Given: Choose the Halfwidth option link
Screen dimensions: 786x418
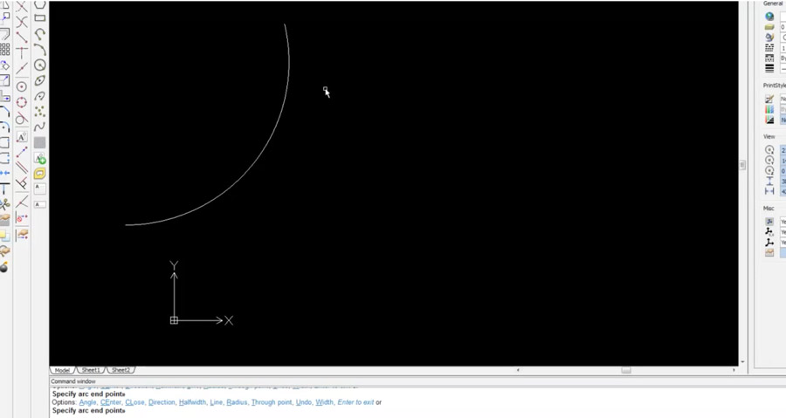Looking at the screenshot, I should (192, 402).
